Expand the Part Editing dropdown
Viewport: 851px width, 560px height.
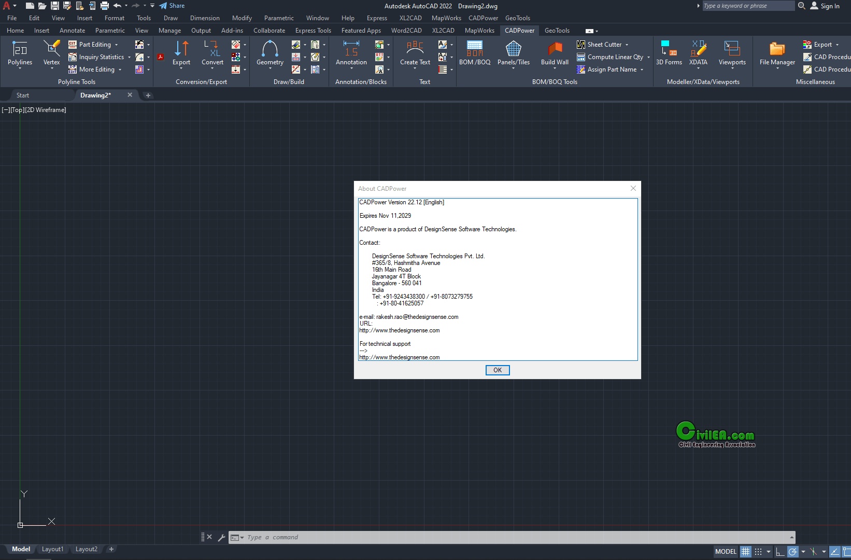pyautogui.click(x=117, y=45)
